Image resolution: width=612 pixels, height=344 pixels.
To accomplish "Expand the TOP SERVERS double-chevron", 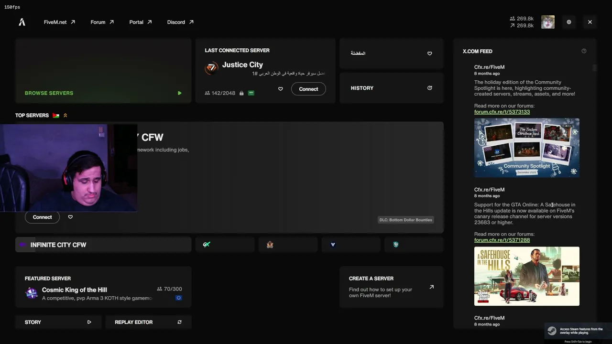I will point(66,116).
